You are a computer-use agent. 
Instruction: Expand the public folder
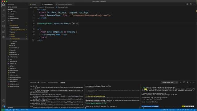click(x=11, y=21)
